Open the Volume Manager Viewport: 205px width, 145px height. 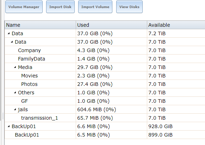click(x=24, y=7)
